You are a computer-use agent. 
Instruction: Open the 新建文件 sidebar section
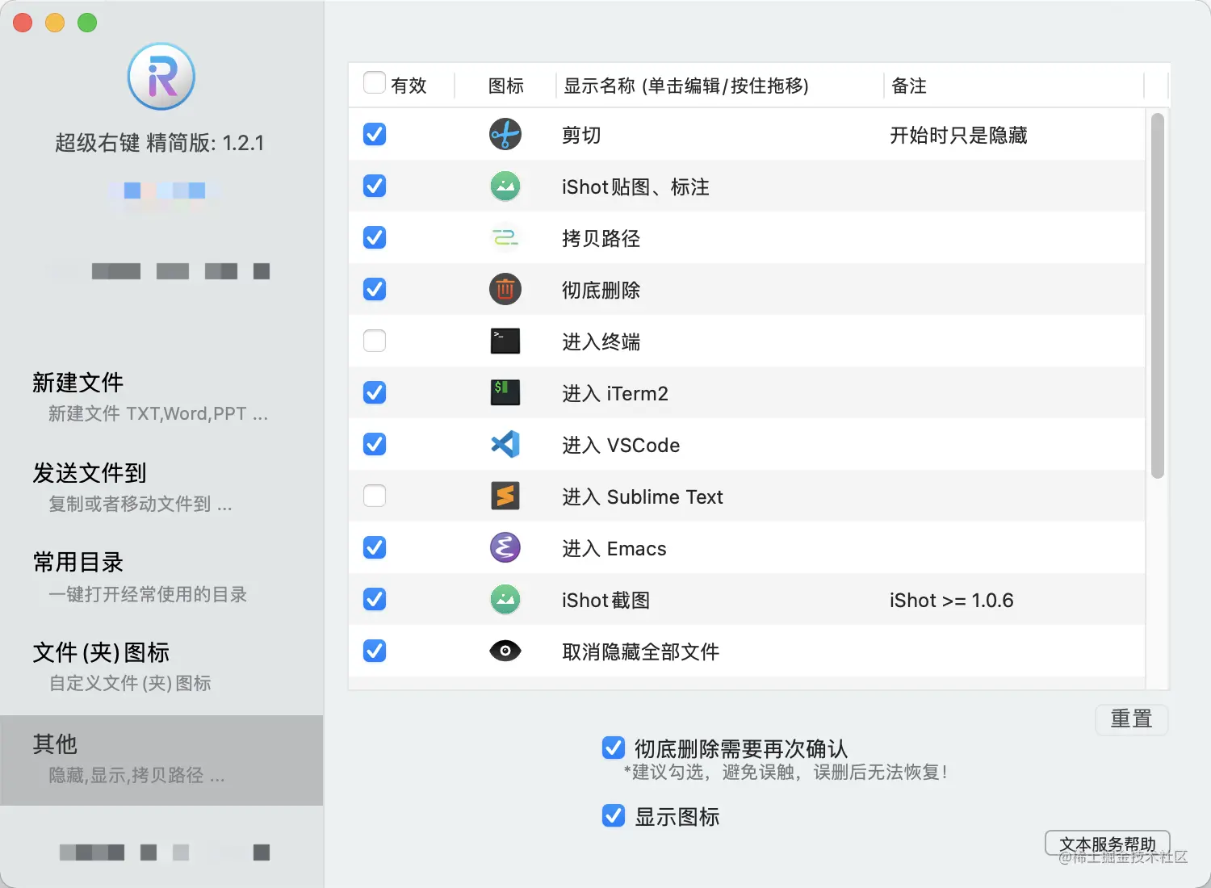pos(161,399)
